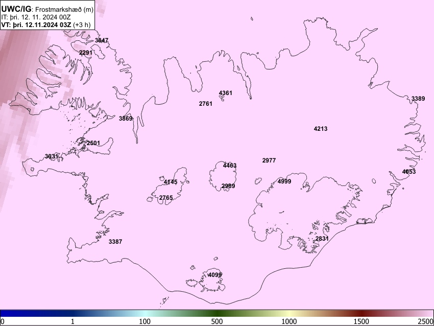
Task: Click the map value 2761
Action: tap(206, 104)
